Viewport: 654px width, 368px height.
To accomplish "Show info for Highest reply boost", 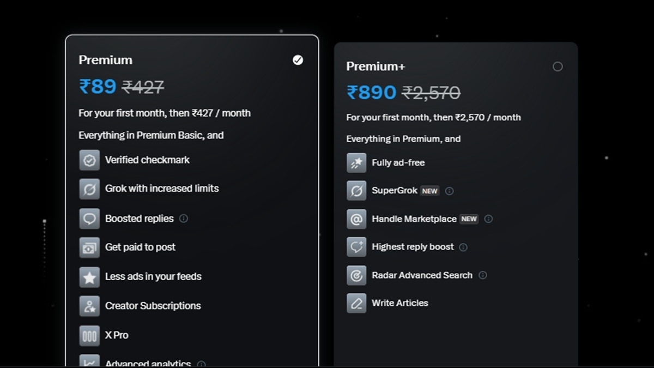I will 463,247.
